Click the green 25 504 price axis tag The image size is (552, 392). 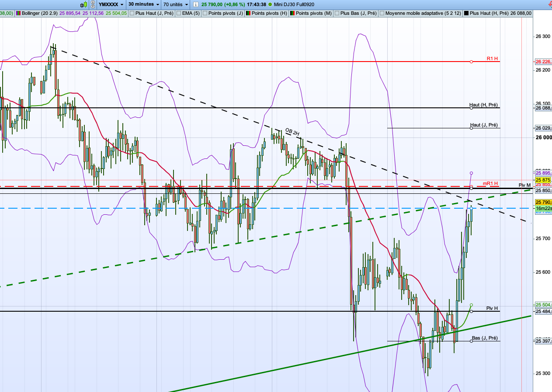(543, 305)
